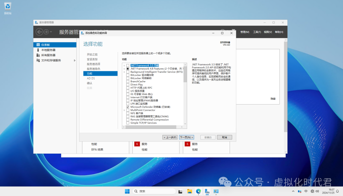Open the 管理(M) menu
Viewport: 343px width, 196px height.
(244, 32)
